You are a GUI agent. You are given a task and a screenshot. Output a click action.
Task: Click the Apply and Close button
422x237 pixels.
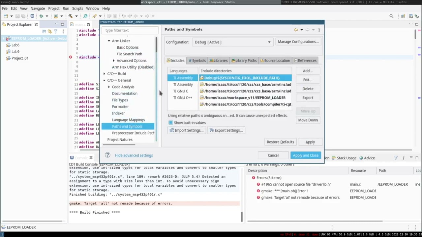(306, 155)
